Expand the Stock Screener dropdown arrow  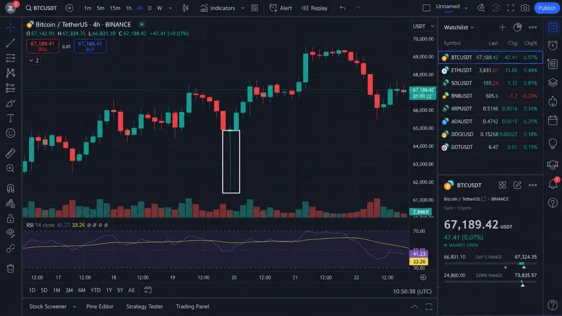(x=74, y=306)
